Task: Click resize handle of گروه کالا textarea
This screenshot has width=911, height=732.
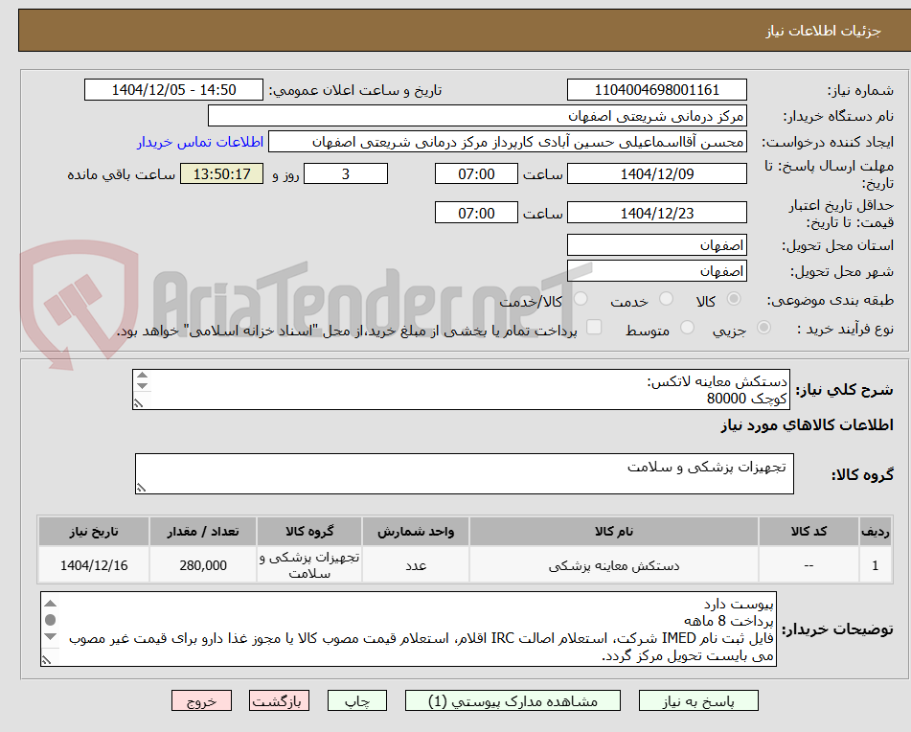Action: [141, 488]
